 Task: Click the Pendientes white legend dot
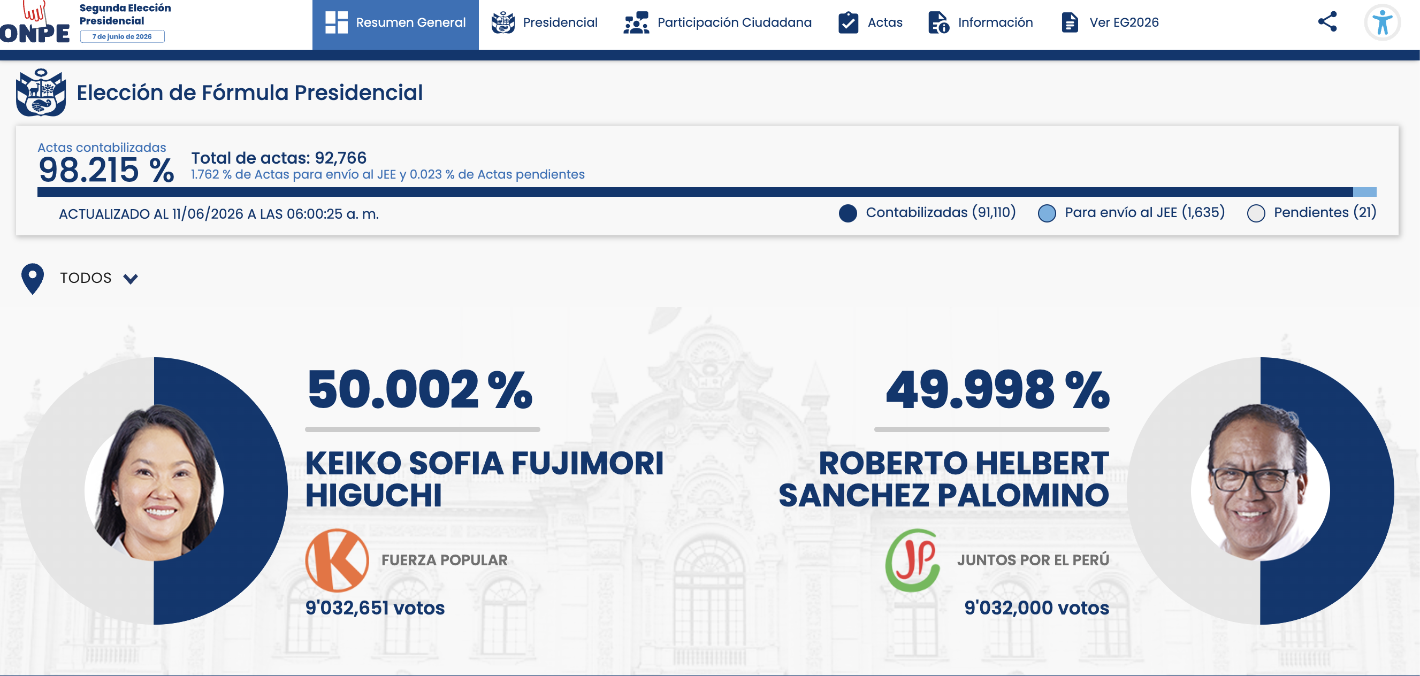tap(1256, 214)
